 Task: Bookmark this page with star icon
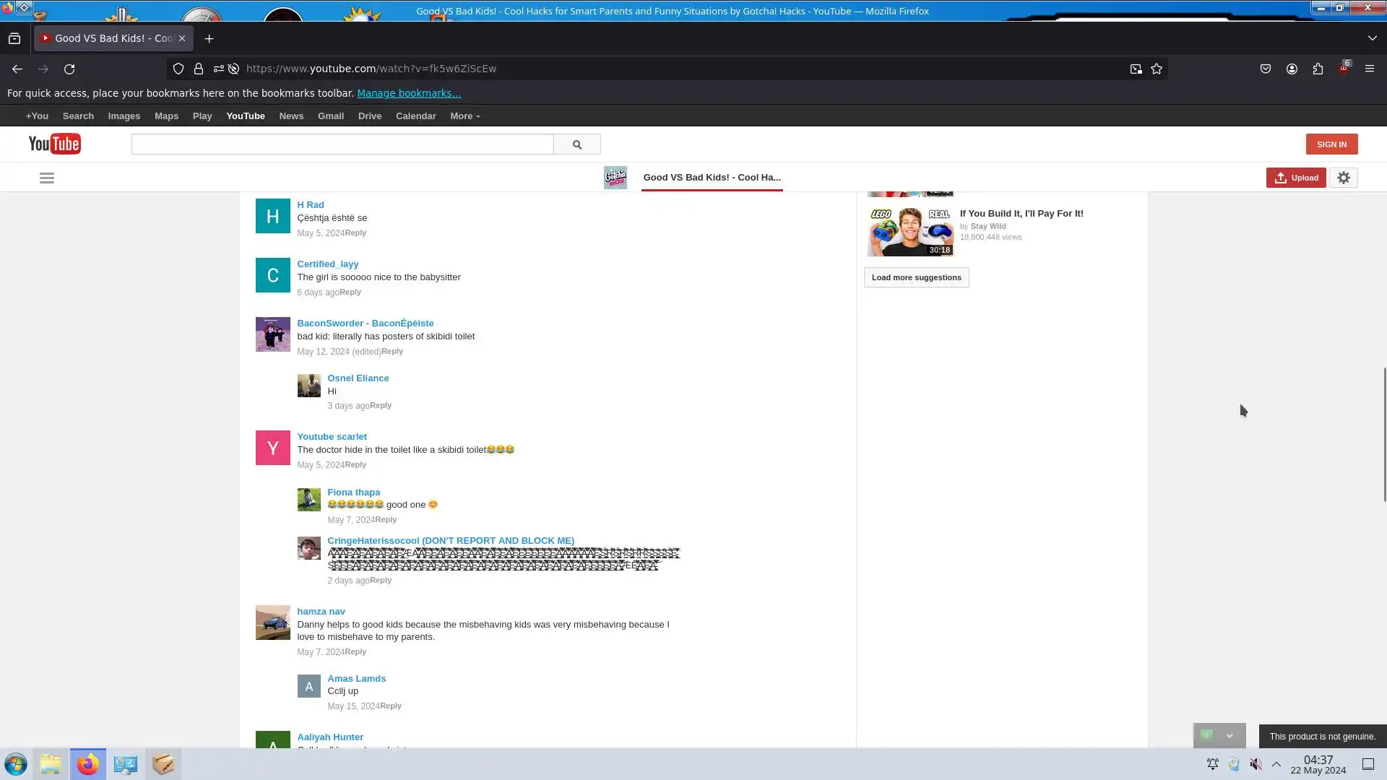tap(1157, 69)
